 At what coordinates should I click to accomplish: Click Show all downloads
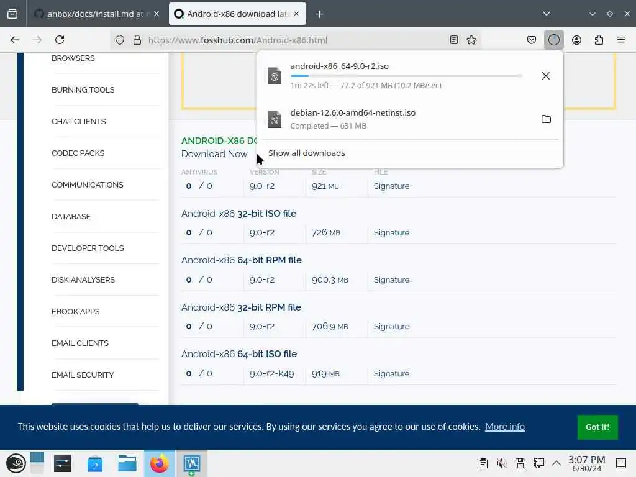[307, 153]
